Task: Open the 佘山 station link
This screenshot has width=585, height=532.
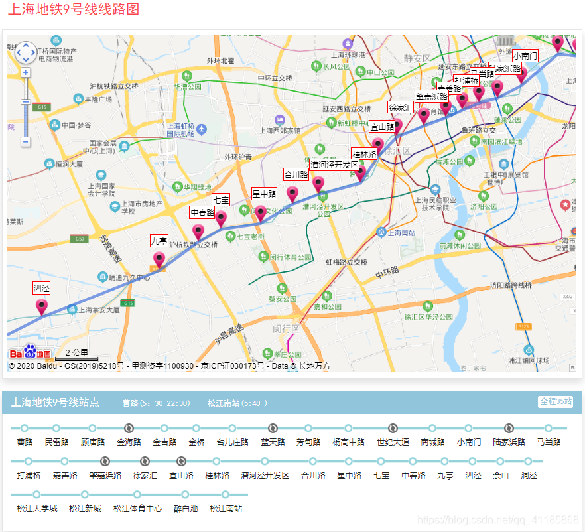Action: (501, 476)
